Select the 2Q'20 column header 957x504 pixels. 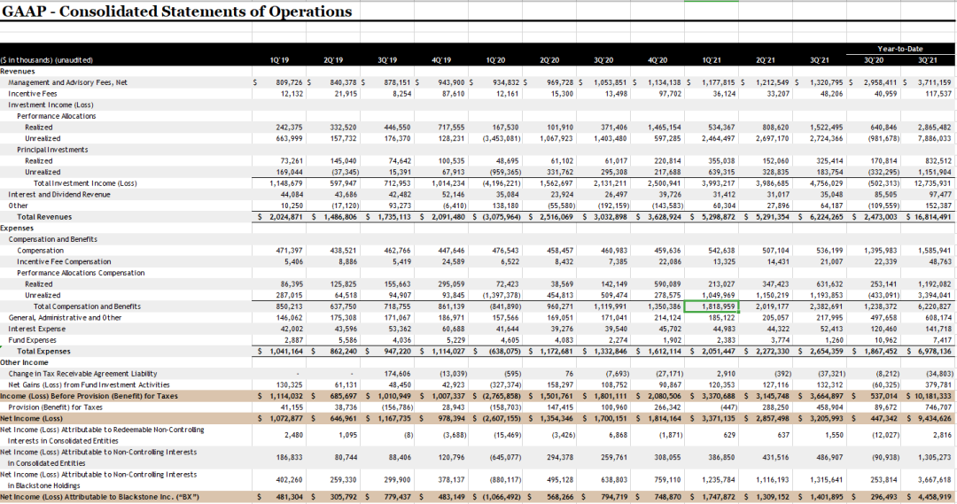tap(549, 60)
